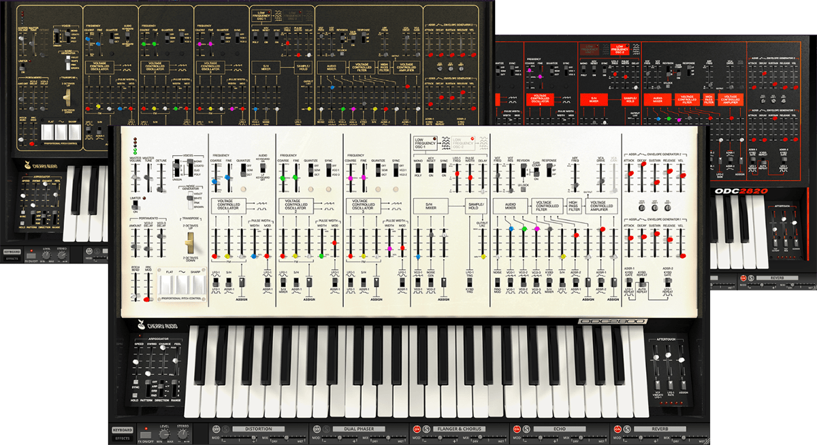Turn on the Distortion effect power button
Image resolution: width=817 pixels, height=445 pixels.
[214, 429]
